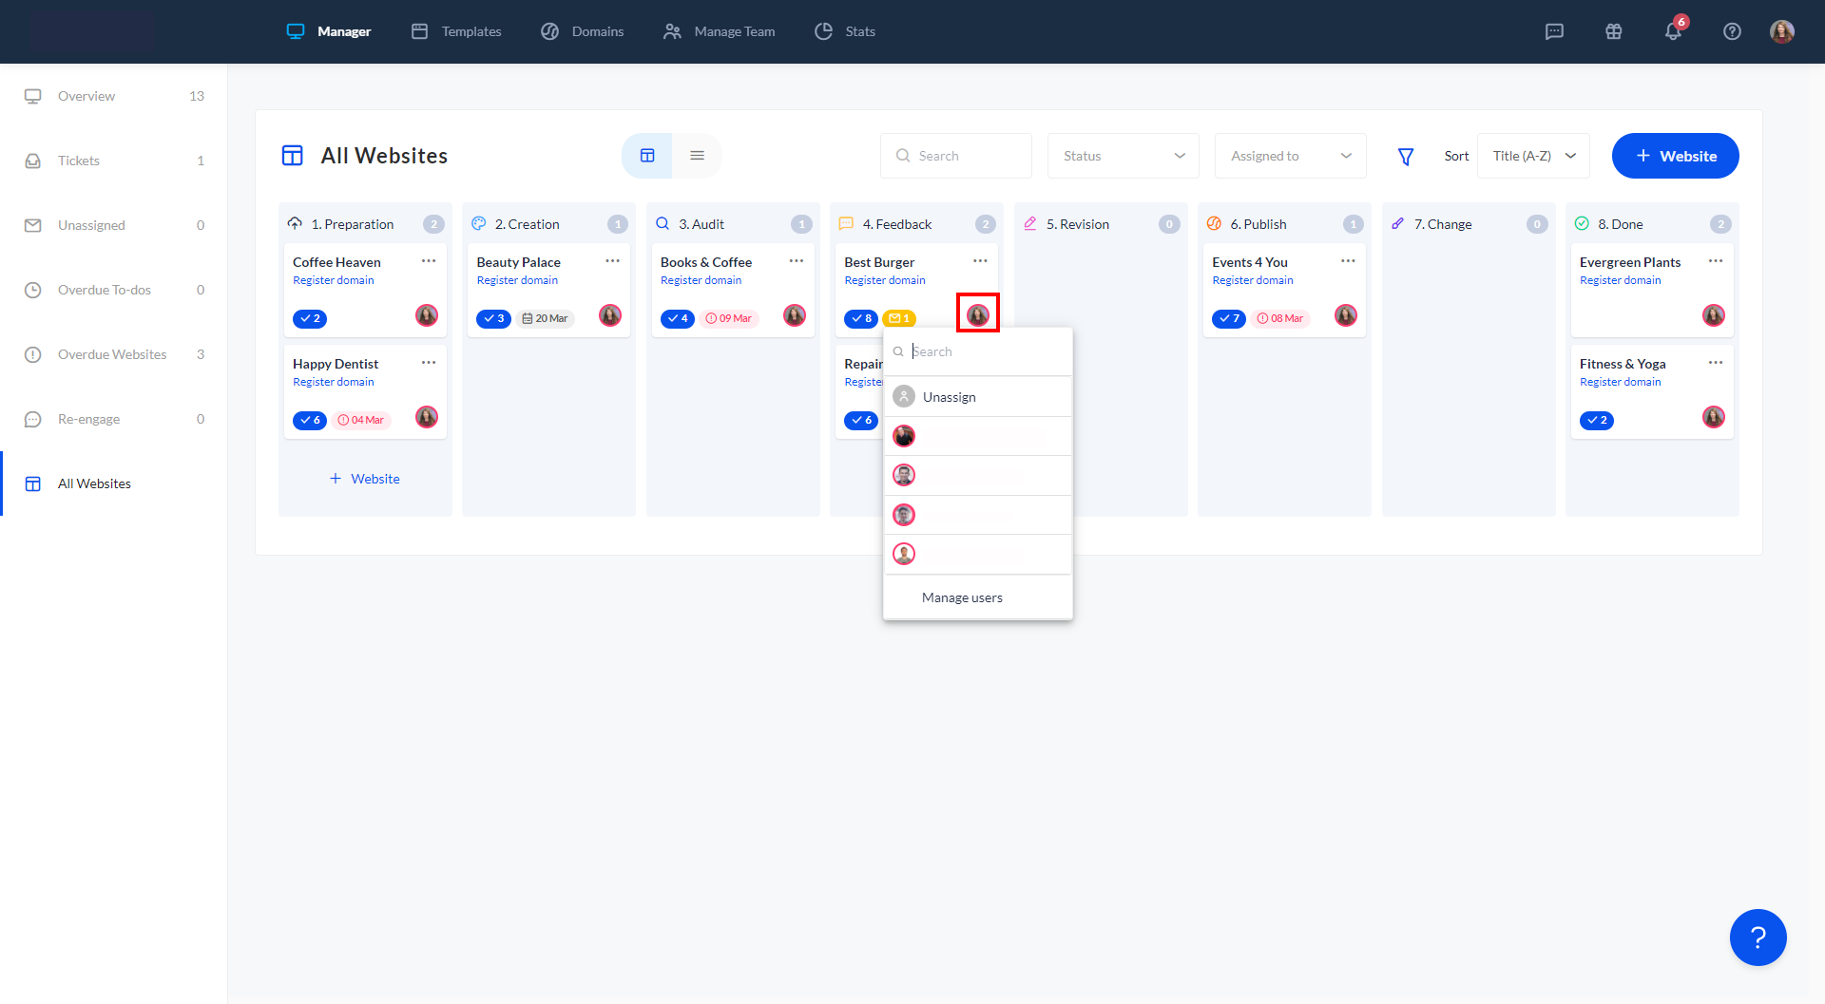Open the chat messages icon

click(1554, 31)
